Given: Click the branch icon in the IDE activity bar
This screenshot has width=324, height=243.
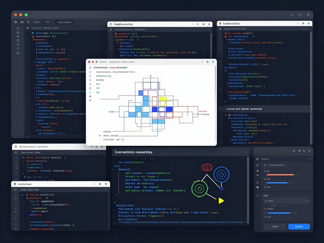Looking at the screenshot, I should click(x=18, y=40).
